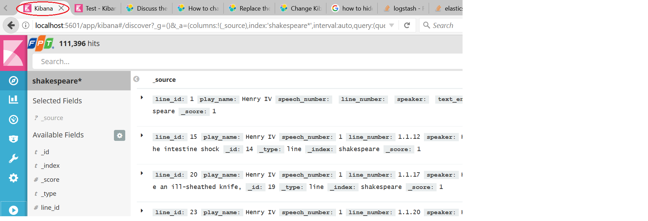Click the collapse sidebar play icon

point(13,210)
